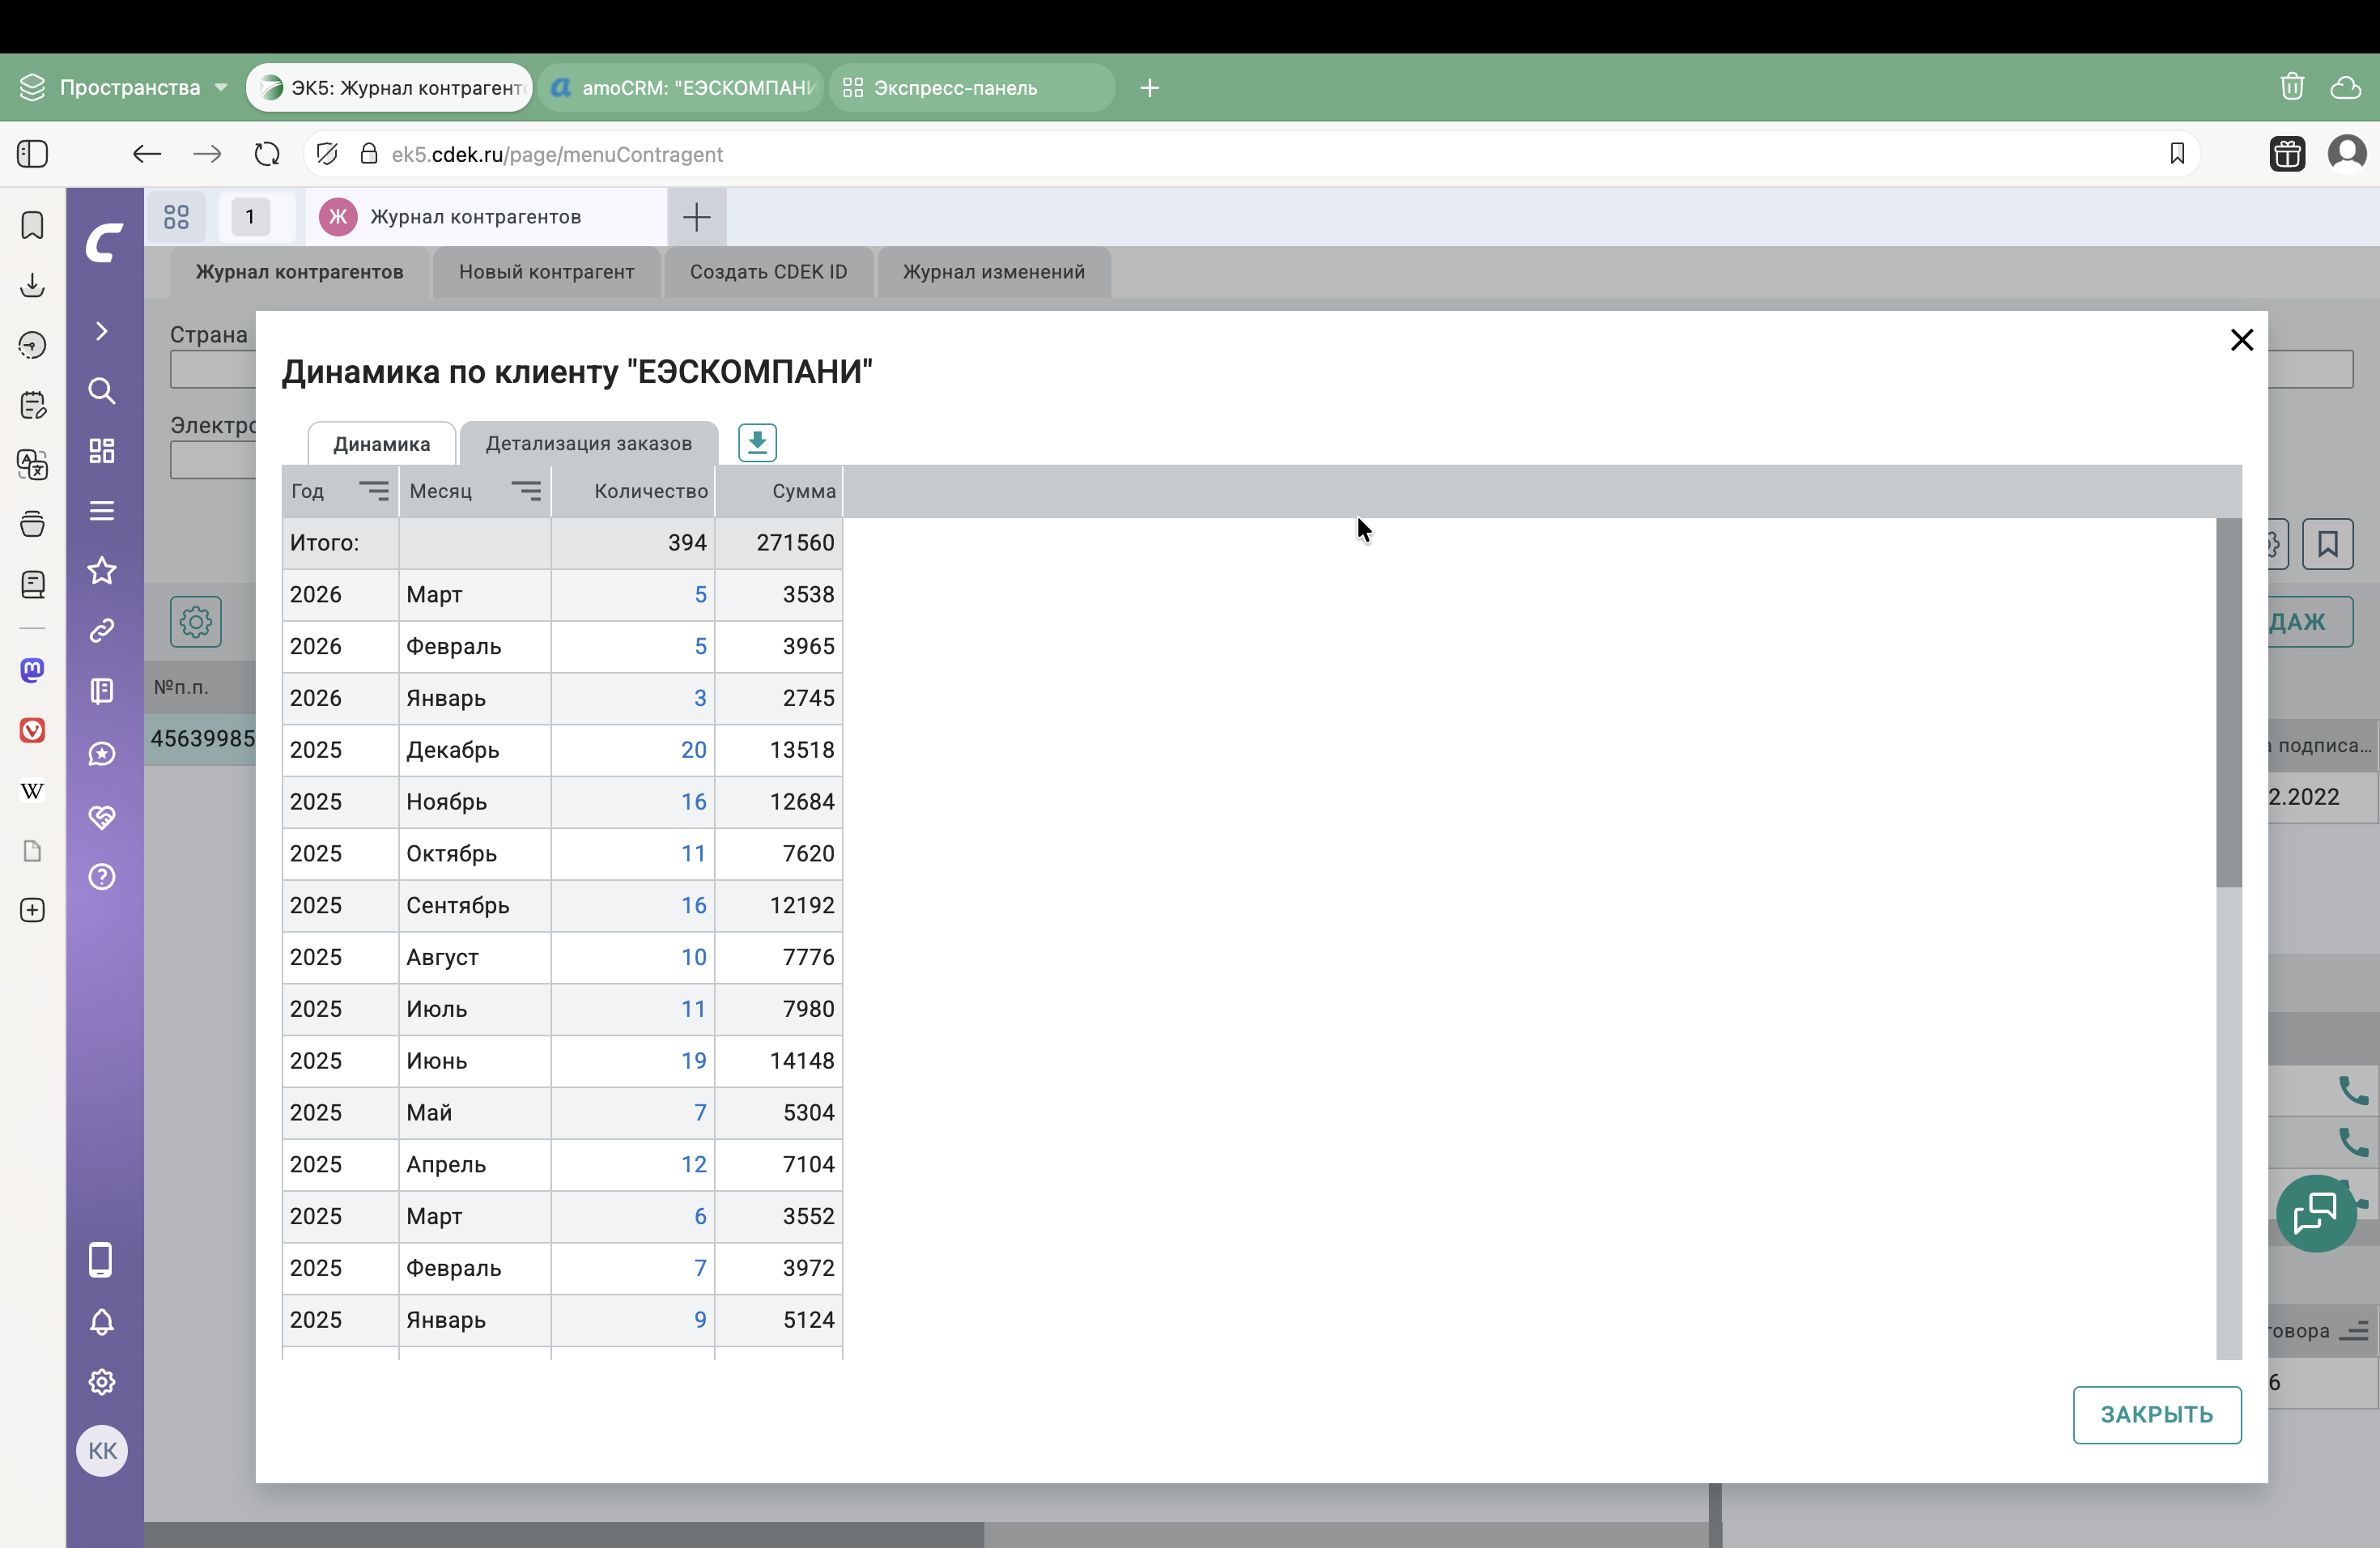This screenshot has height=1548, width=2380.
Task: Click the download export icon beside tabs
Action: (x=757, y=443)
